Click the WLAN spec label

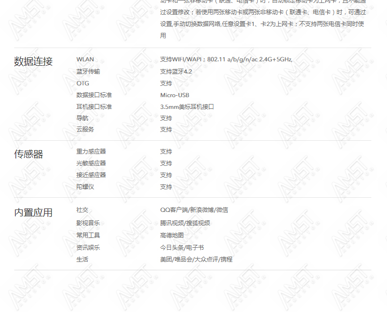click(85, 59)
